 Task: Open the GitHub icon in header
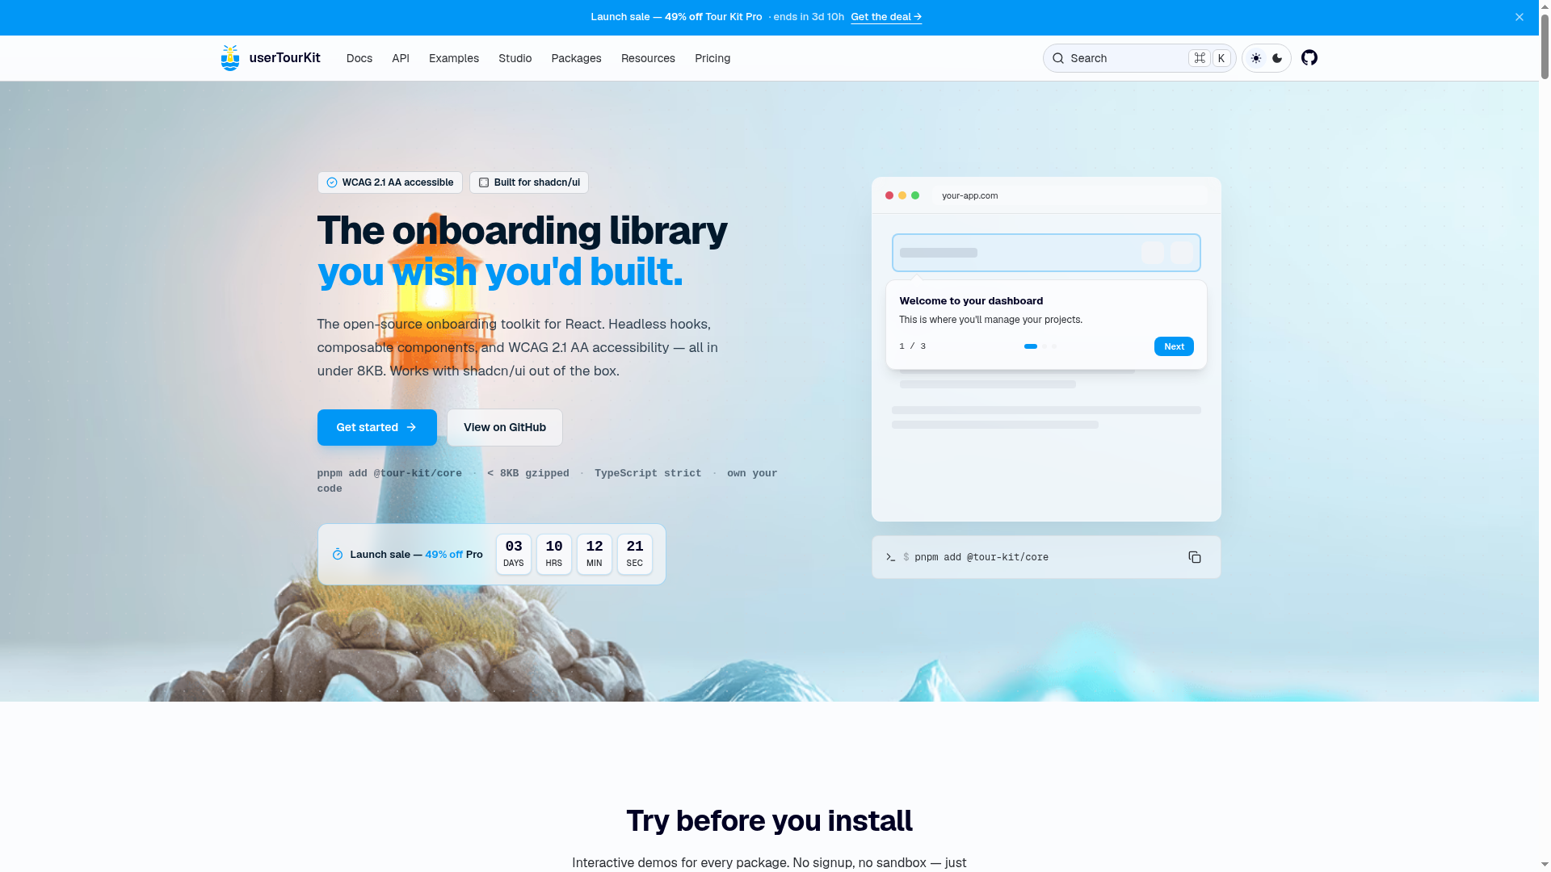(1309, 57)
